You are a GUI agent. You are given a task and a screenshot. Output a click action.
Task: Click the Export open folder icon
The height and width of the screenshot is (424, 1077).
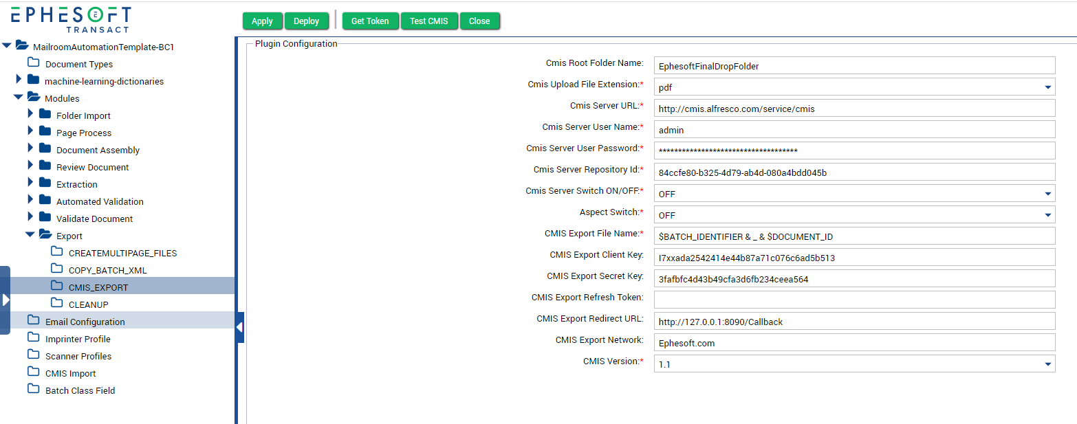coord(45,234)
